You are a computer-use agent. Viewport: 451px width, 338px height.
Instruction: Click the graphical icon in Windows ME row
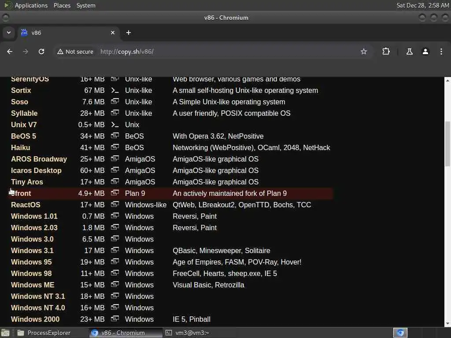(115, 285)
